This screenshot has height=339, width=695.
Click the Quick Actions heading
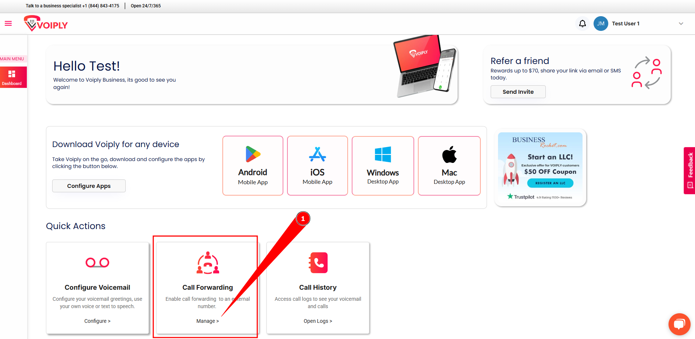point(76,226)
